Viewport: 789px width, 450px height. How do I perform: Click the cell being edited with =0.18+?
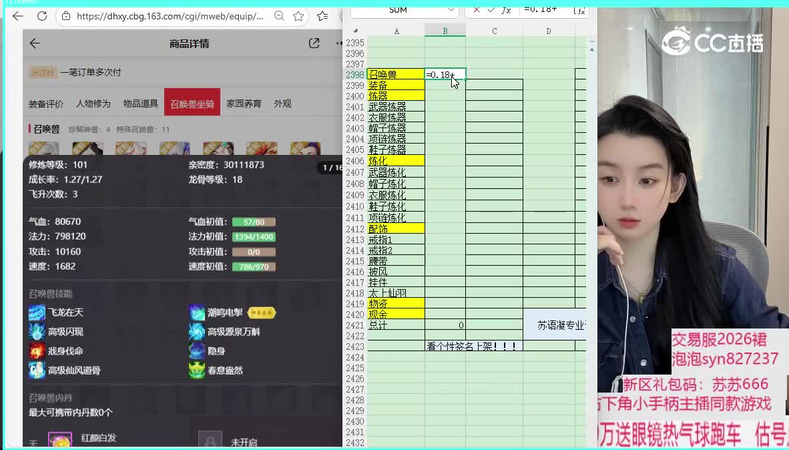coord(445,75)
